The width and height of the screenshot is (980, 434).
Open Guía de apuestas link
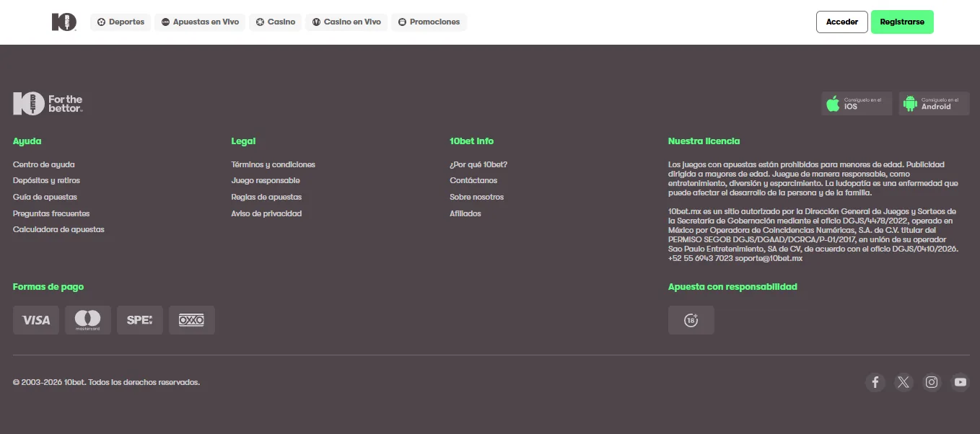[45, 198]
